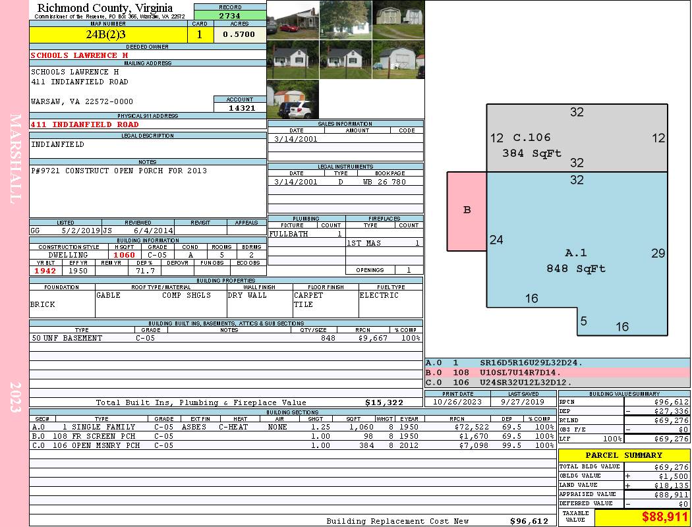Open the photo of house with red car
Viewport: 692px width, 527px height.
click(293, 20)
